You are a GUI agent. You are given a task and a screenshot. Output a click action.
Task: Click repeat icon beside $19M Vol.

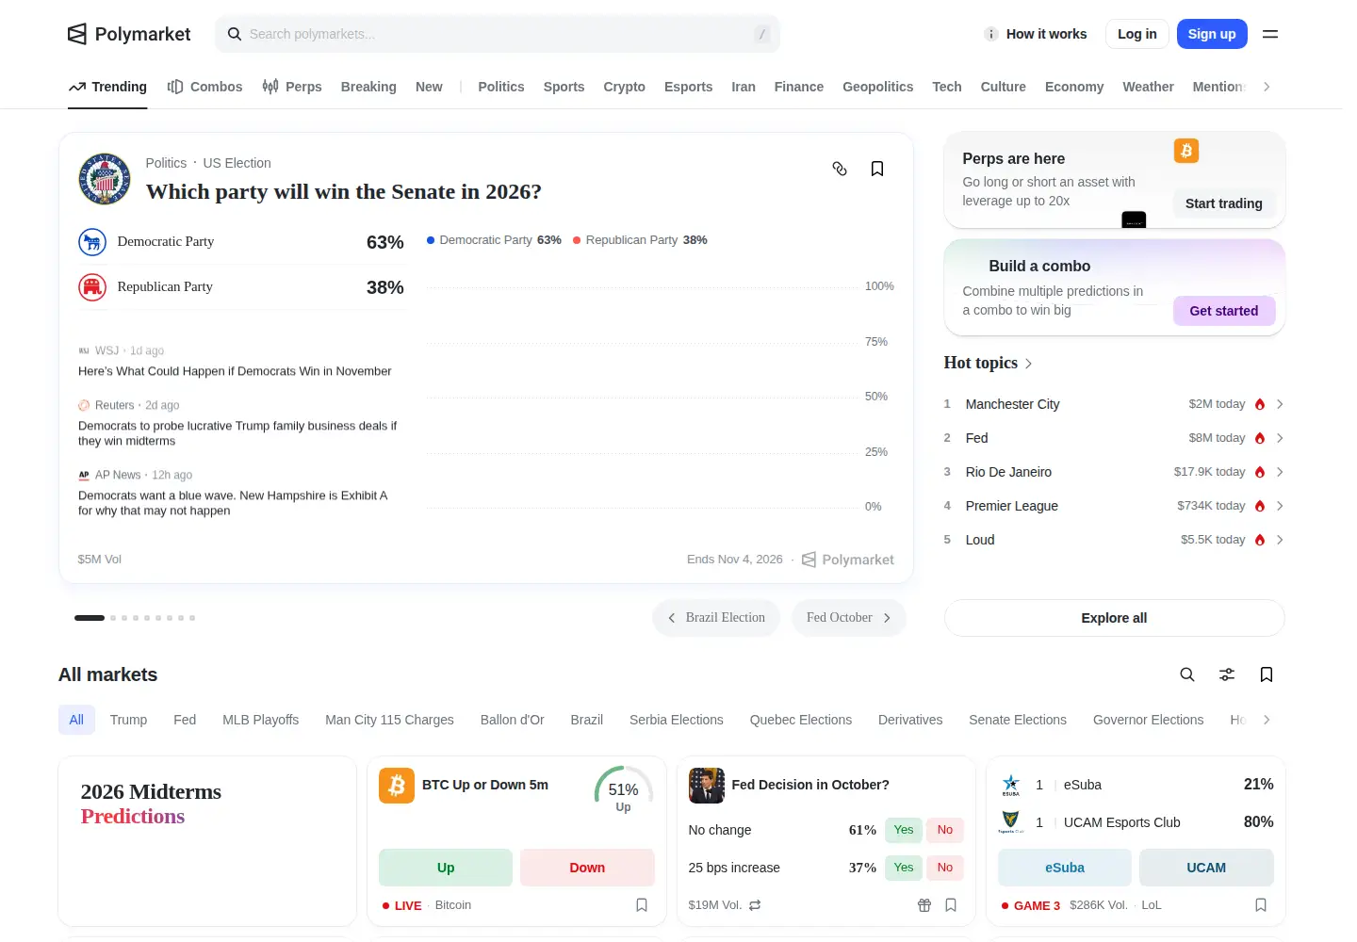pyautogui.click(x=755, y=905)
